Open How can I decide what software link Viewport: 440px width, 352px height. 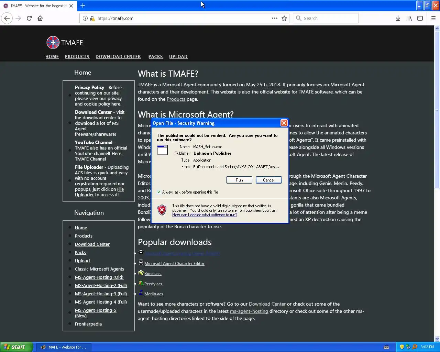coord(205,215)
